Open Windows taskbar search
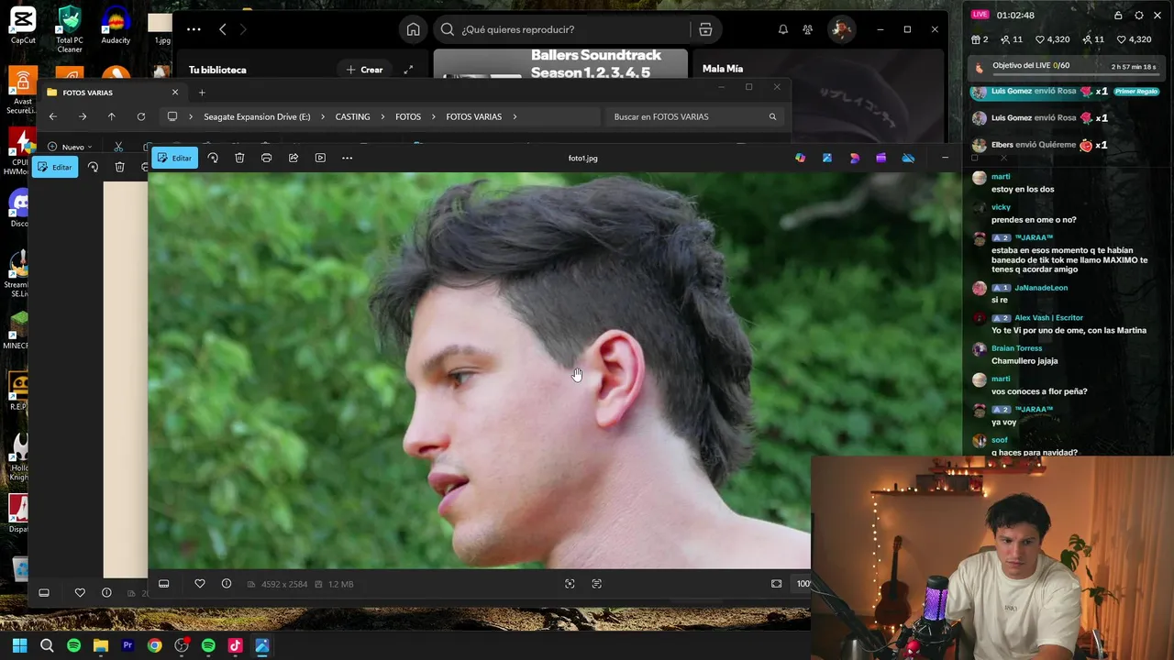Screen dimensions: 1174x660 pos(47,645)
